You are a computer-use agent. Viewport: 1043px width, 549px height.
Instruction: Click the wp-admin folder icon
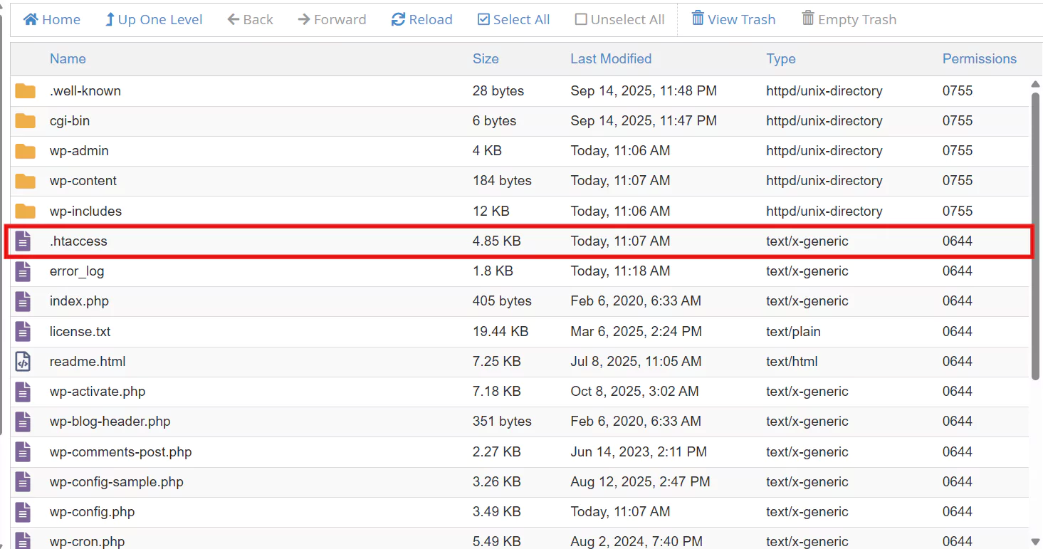pos(25,151)
